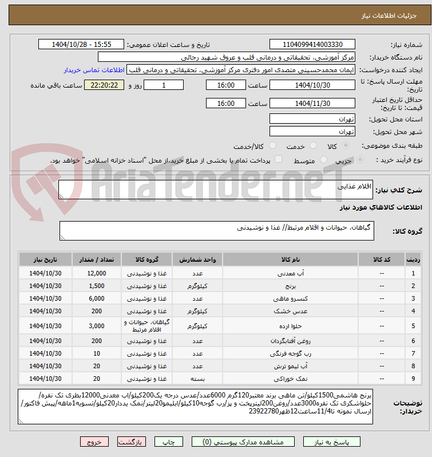432x457 pixels.
Task: Click the گروه کالا text area
Action: pyautogui.click(x=217, y=231)
